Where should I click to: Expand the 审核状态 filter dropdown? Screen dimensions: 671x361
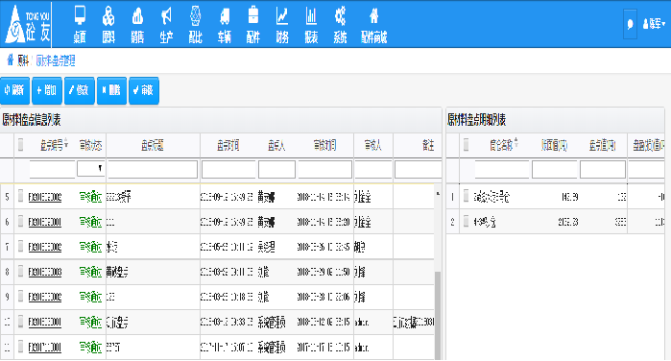point(91,168)
